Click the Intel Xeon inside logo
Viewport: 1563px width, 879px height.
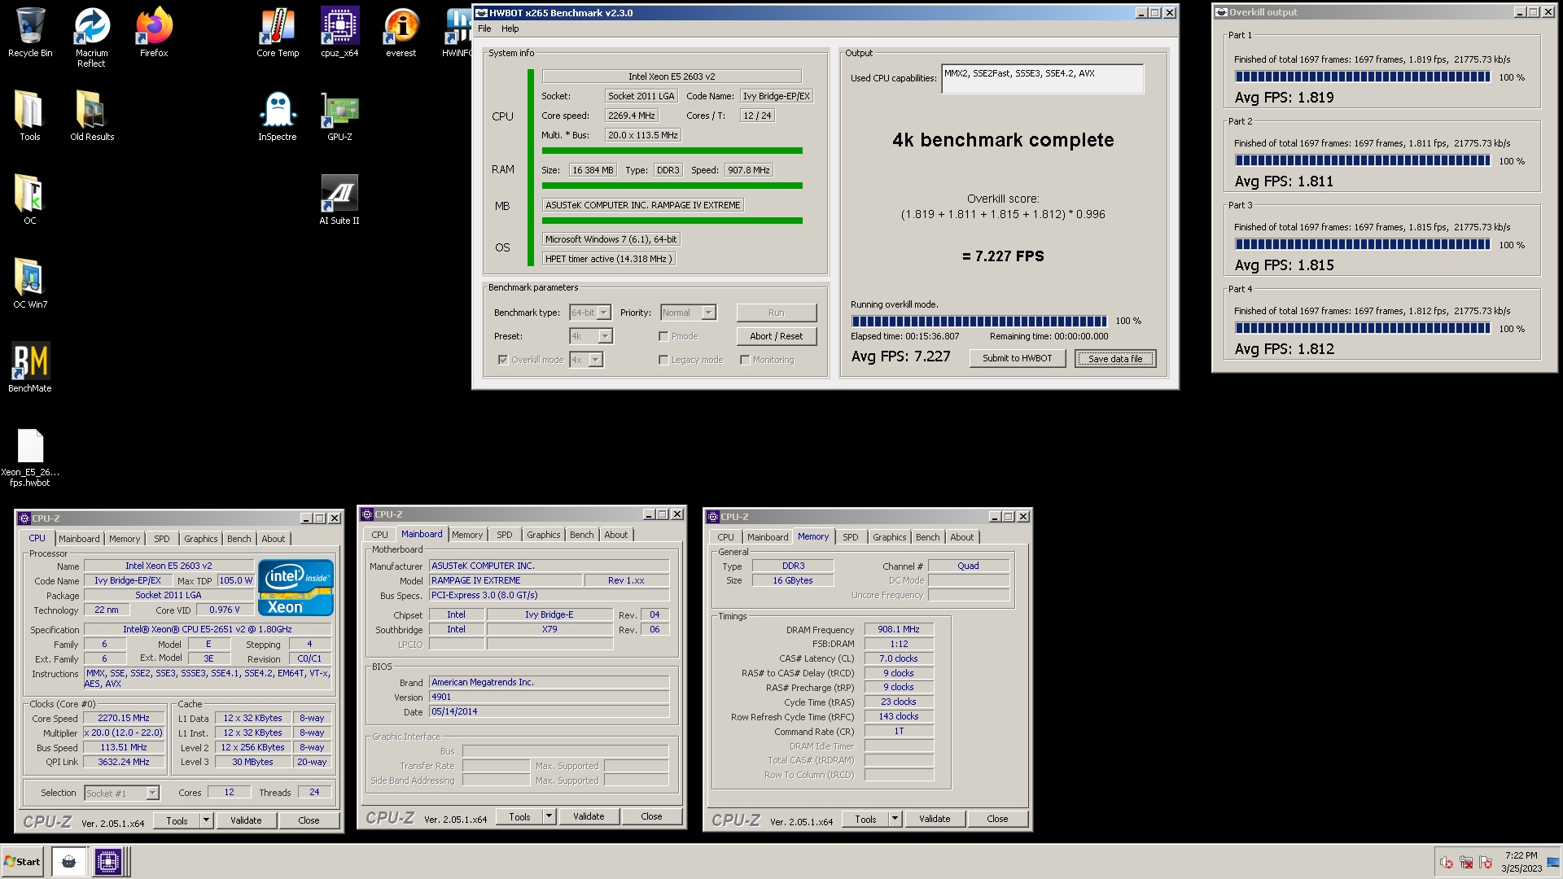tap(296, 587)
